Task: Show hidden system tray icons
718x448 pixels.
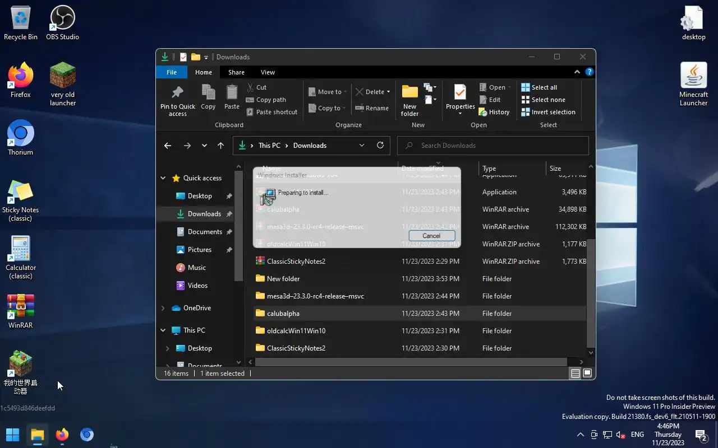Action: [x=580, y=435]
